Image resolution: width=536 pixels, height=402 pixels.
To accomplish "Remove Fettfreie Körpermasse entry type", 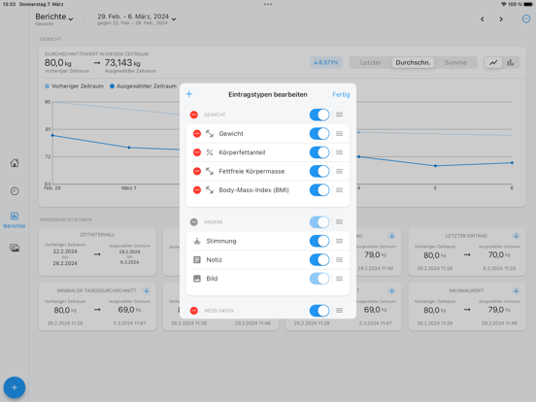I will pyautogui.click(x=197, y=171).
